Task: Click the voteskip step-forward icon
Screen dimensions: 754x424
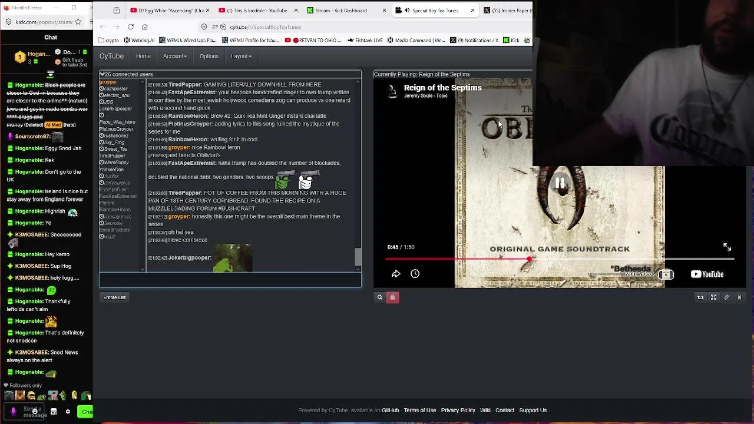Action: (739, 297)
